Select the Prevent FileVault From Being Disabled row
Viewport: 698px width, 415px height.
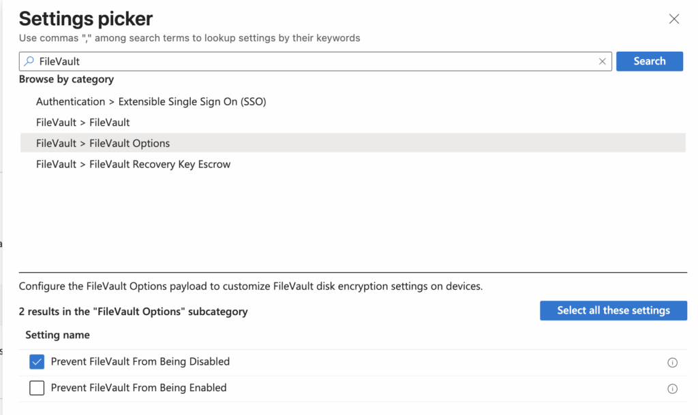click(139, 361)
